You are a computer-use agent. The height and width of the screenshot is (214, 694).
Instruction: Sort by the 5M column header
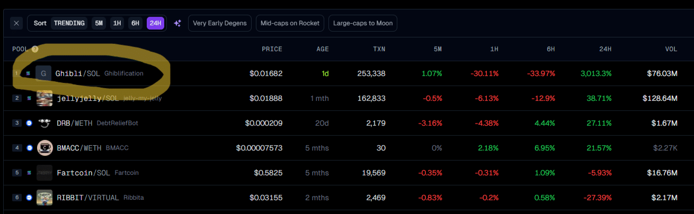pos(437,49)
